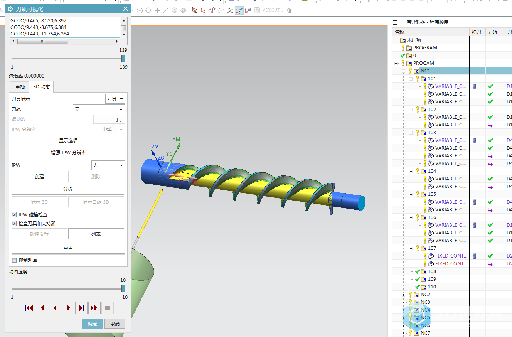Click the red axis coordinate system icon
The width and height of the screenshot is (512, 337).
(x=203, y=10)
